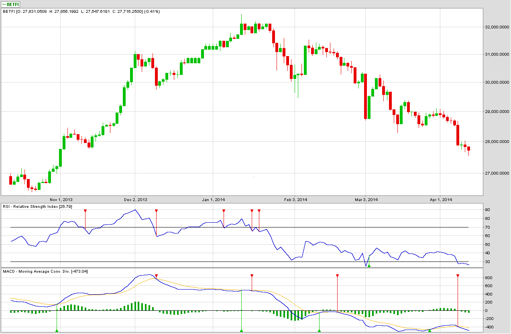
Task: Select the last red candlestick on the chart
Action: coord(468,149)
